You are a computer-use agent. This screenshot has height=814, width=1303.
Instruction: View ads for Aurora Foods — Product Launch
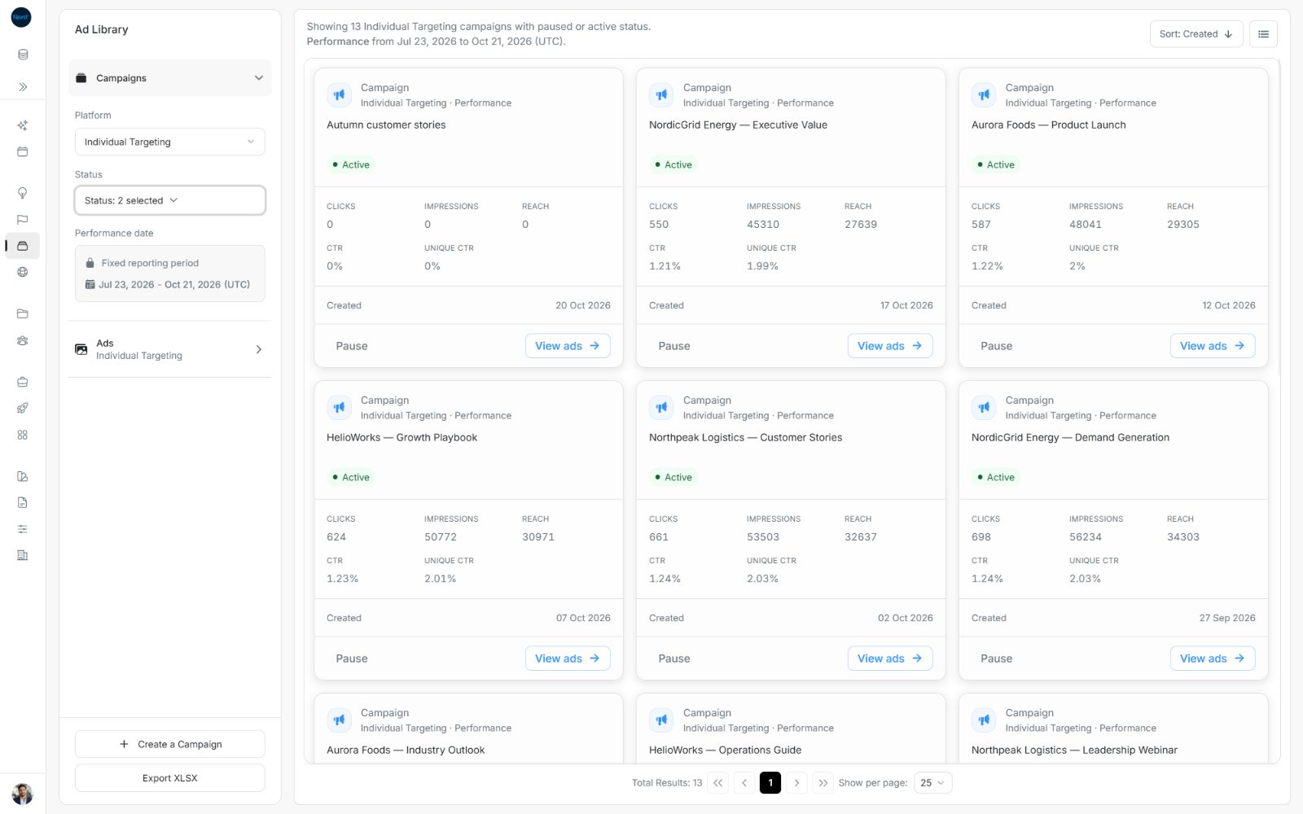point(1213,346)
